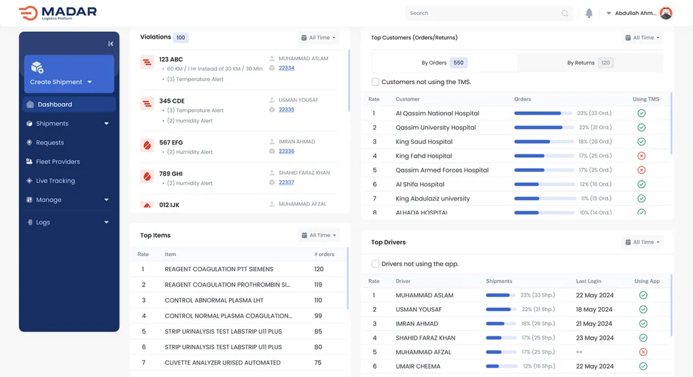Select the By Orders tab
The height and width of the screenshot is (377, 693).
tap(444, 63)
